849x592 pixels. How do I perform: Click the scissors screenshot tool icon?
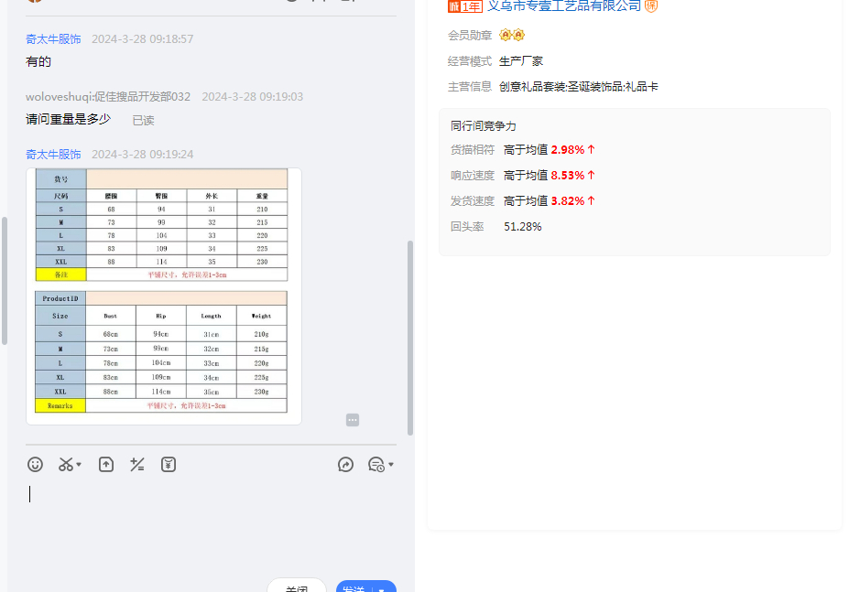(65, 465)
